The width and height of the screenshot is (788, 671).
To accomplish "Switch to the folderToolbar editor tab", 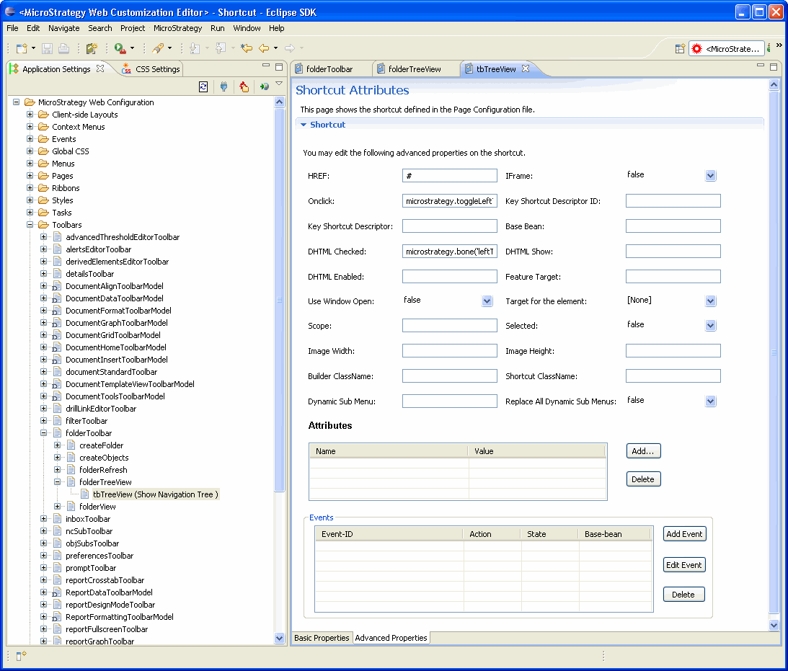I will (324, 68).
